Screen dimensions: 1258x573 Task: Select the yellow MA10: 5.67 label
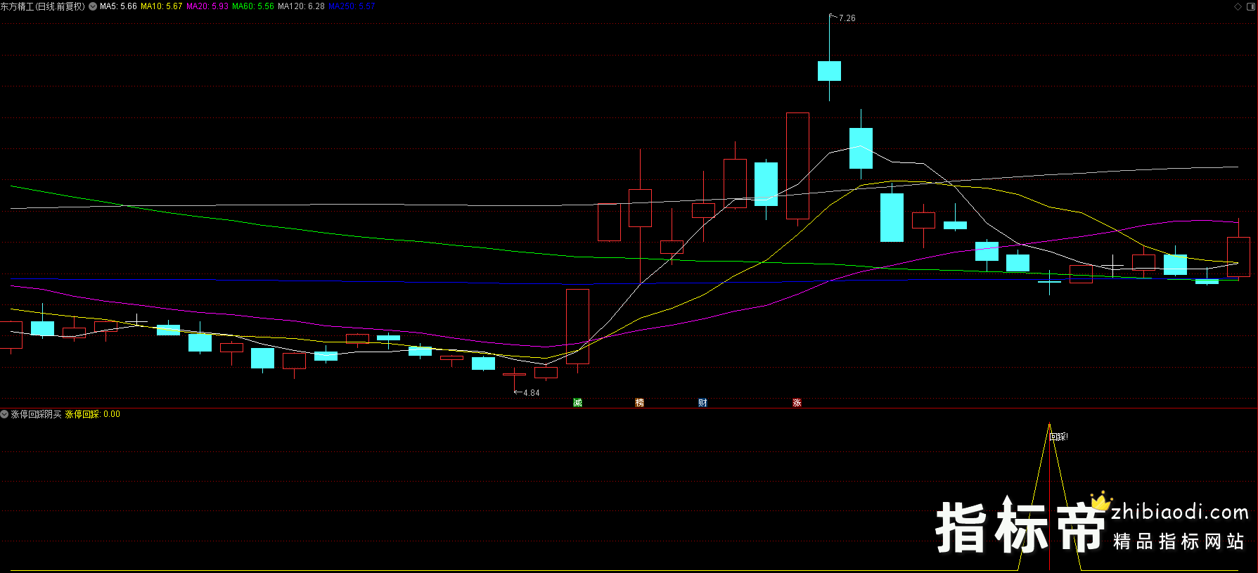162,6
